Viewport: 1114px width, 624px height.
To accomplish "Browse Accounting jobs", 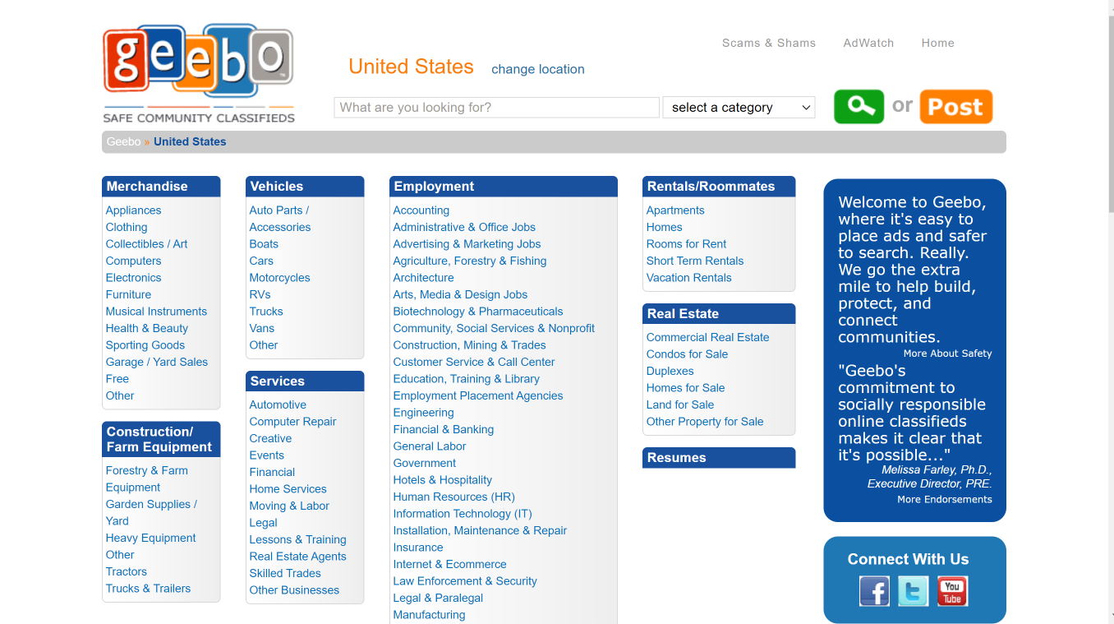I will (x=421, y=210).
